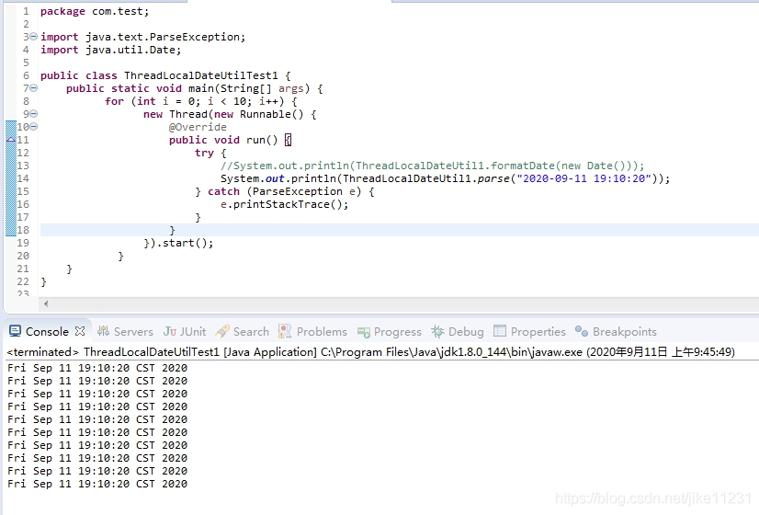
Task: Click 'e.printStackTrace();' in the catch block
Action: click(284, 204)
